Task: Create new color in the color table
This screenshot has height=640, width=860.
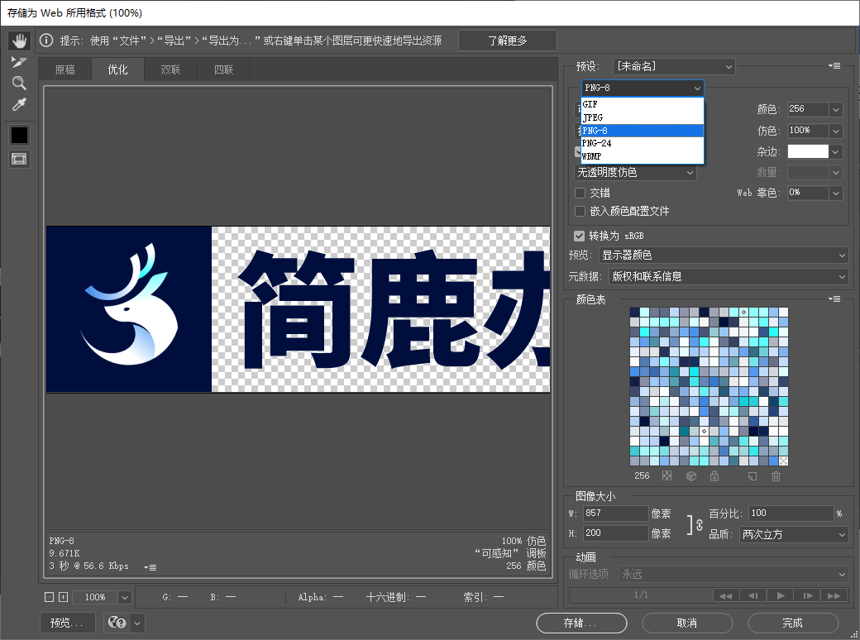Action: point(751,475)
